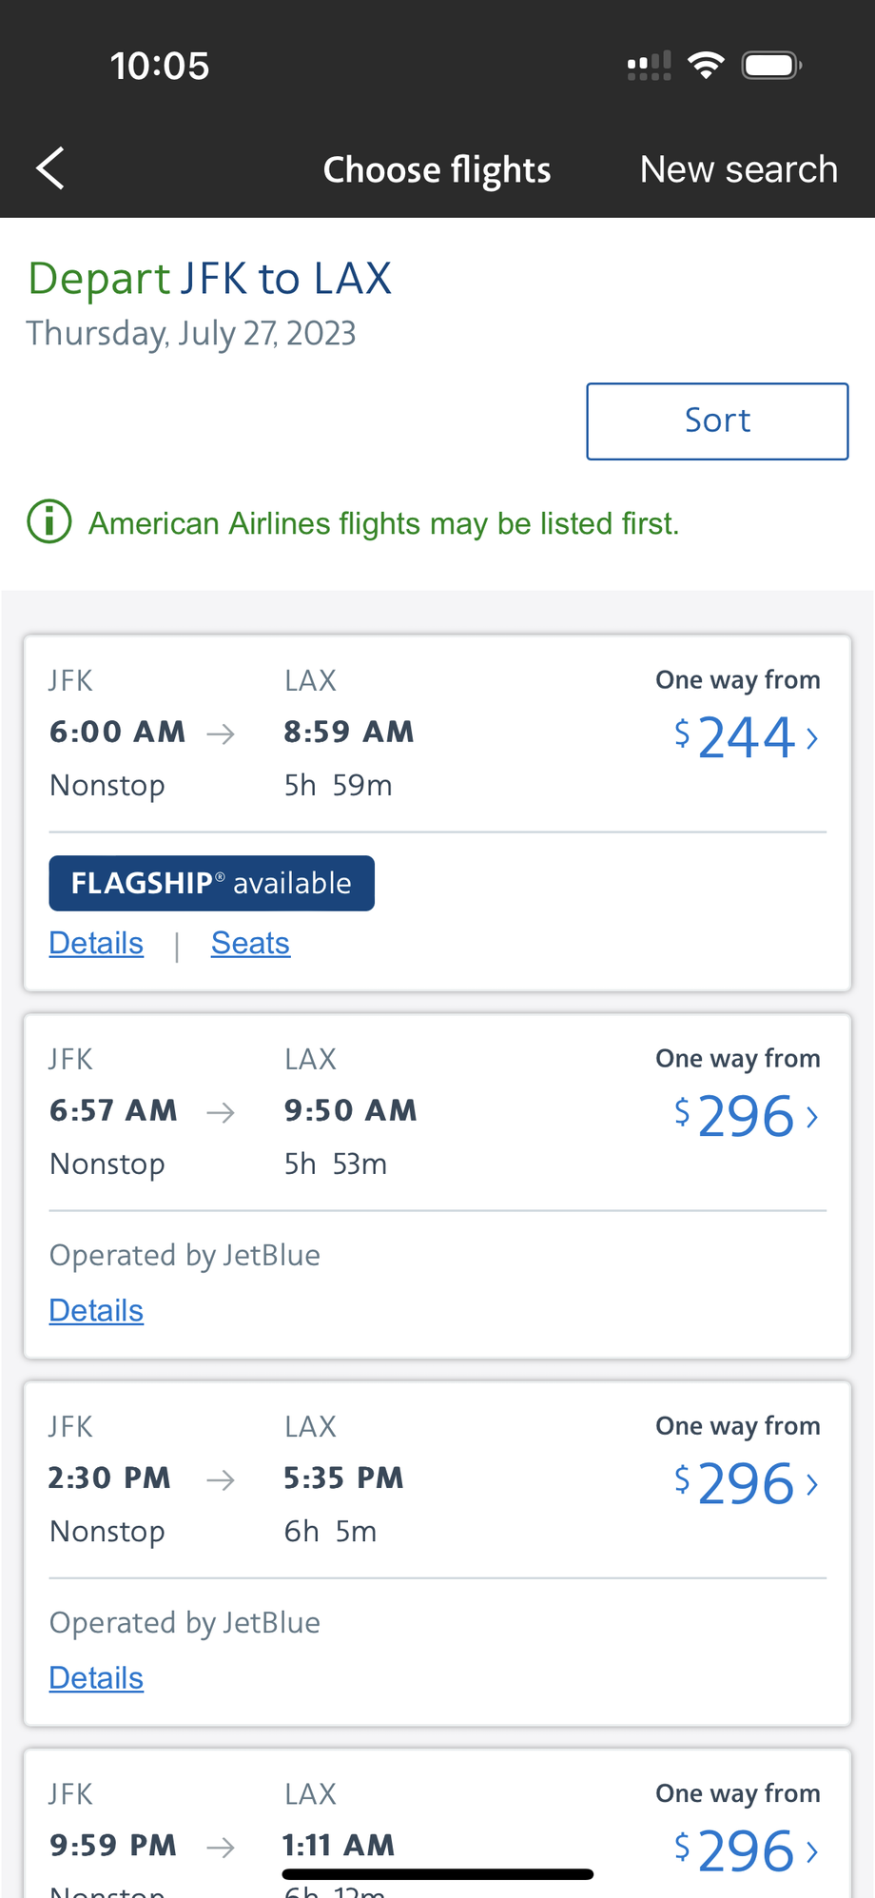Screen dimensions: 875x1898
Task: Tap the cellular signal icon
Action: click(x=649, y=66)
